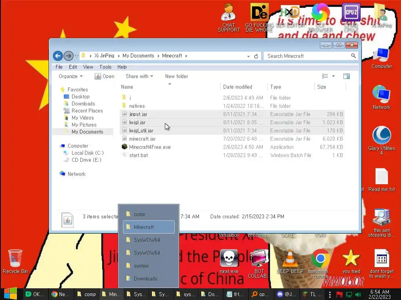Click the Search Minecraft input field

[x=308, y=56]
